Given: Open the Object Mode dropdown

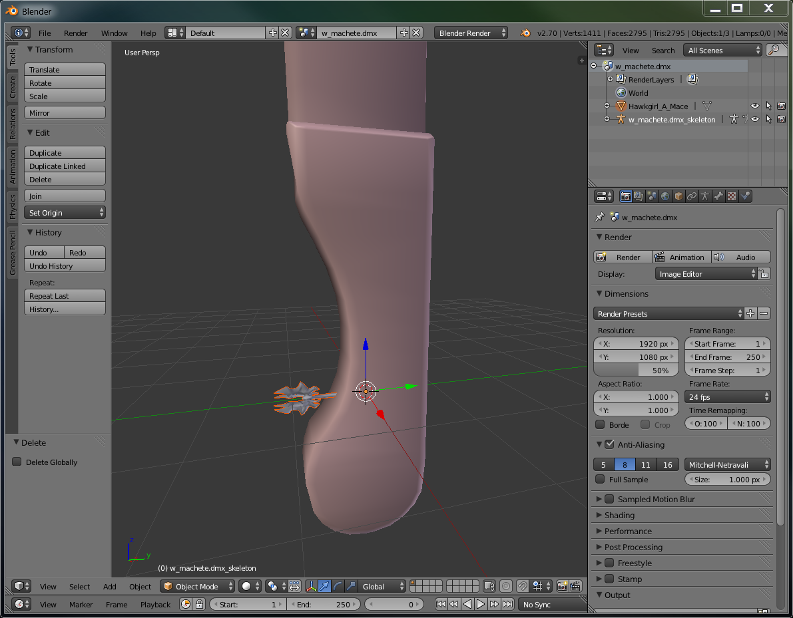Looking at the screenshot, I should pyautogui.click(x=198, y=586).
